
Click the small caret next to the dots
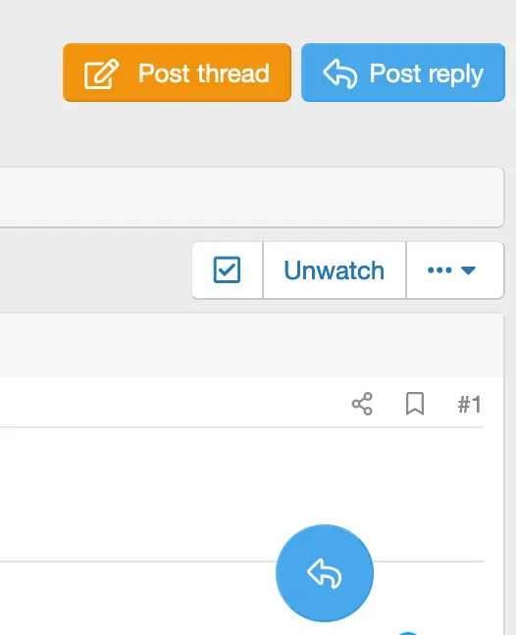click(x=468, y=270)
